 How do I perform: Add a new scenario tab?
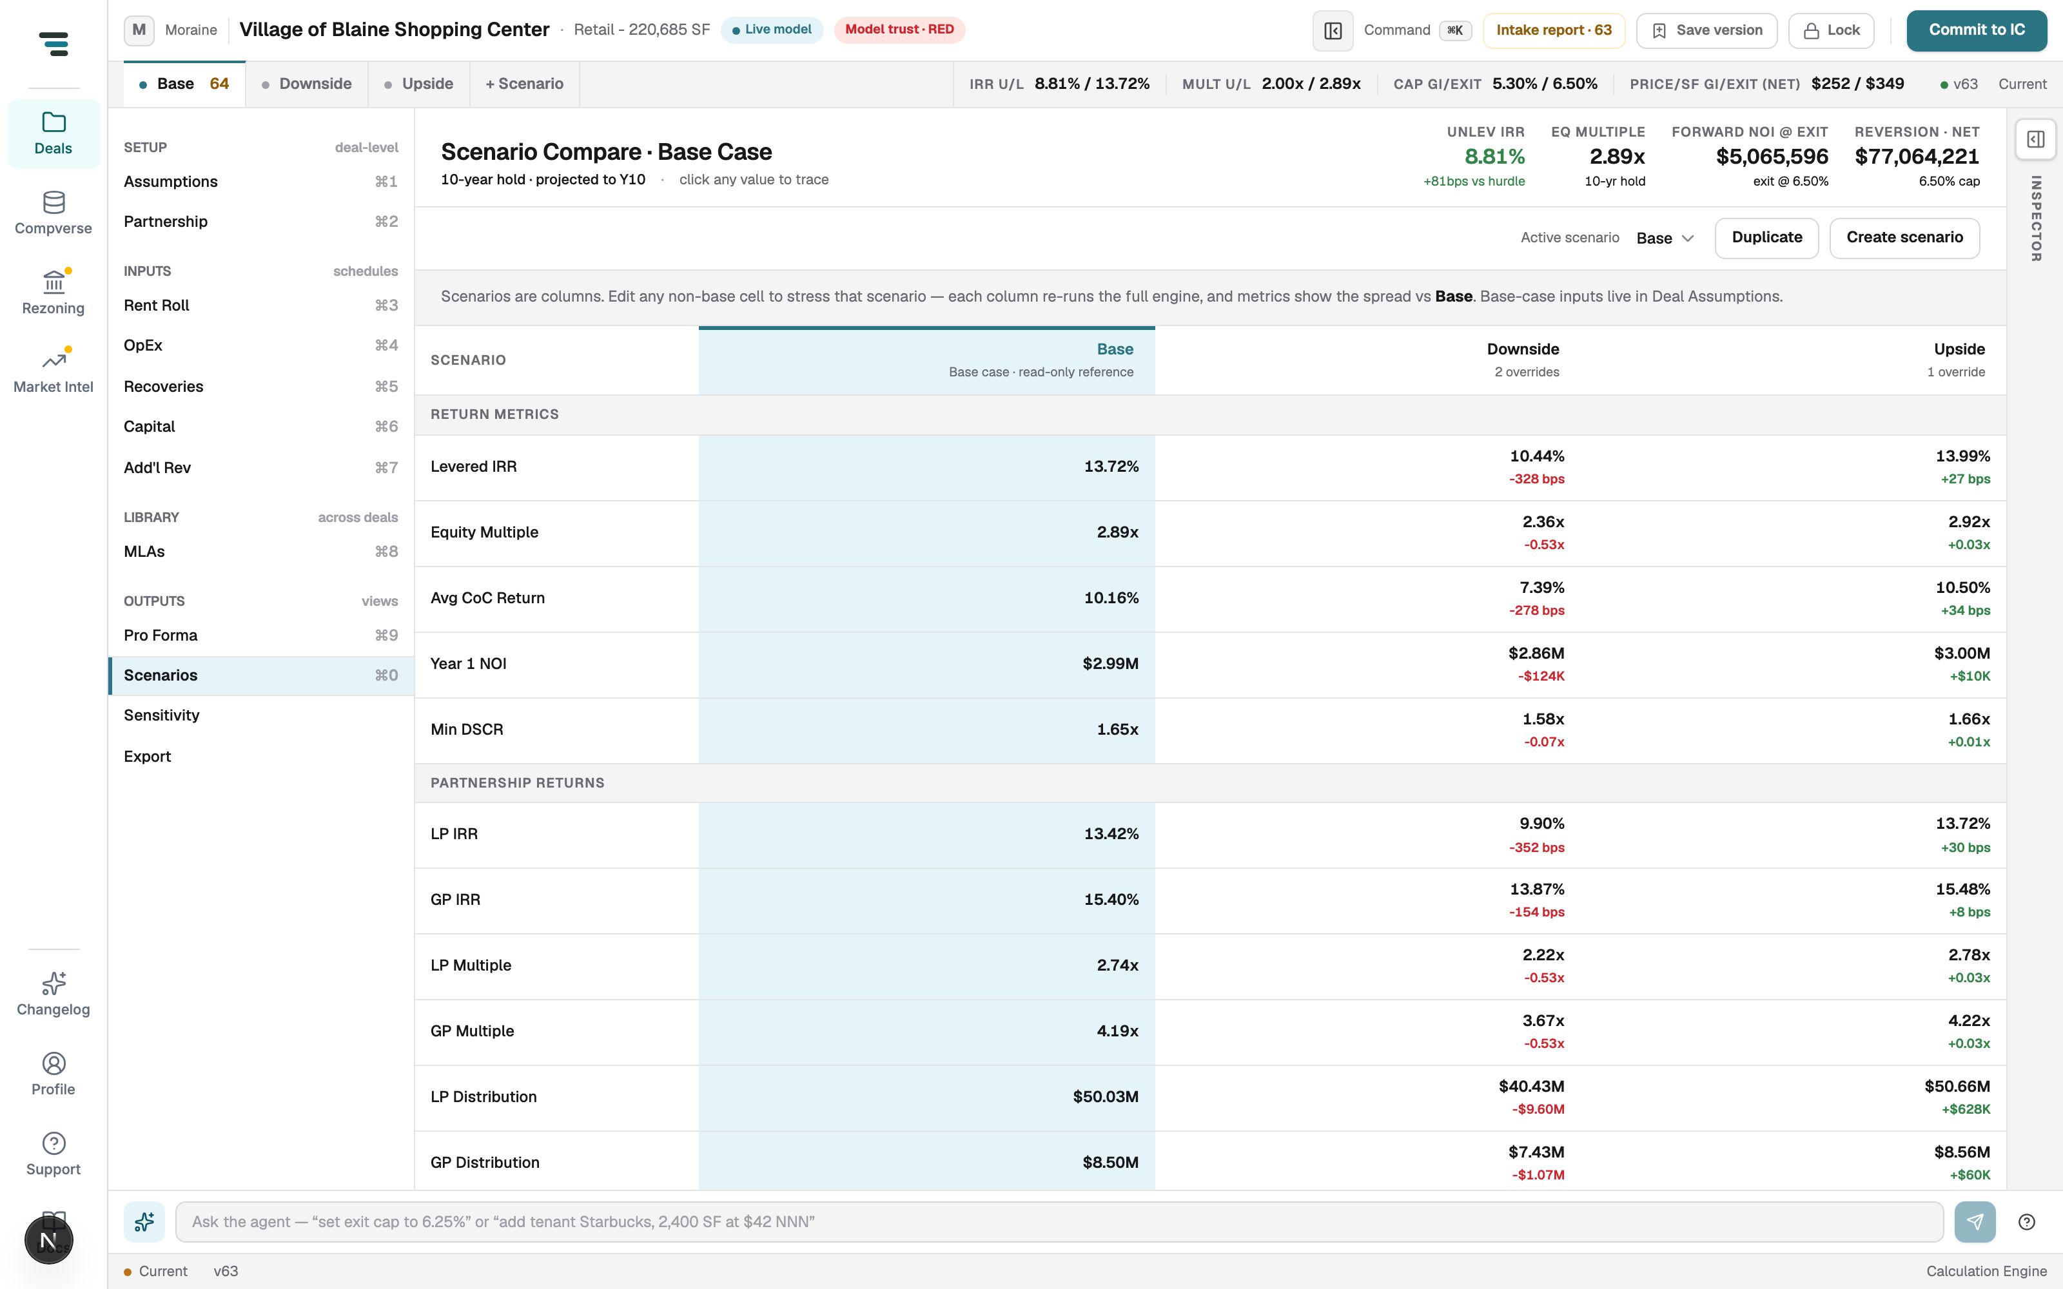[524, 84]
